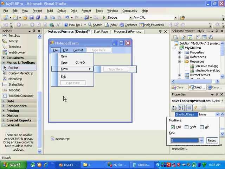The height and width of the screenshot is (169, 225).
Task: Uncheck the Ctrl modifier checkbox
Action: (x=173, y=127)
